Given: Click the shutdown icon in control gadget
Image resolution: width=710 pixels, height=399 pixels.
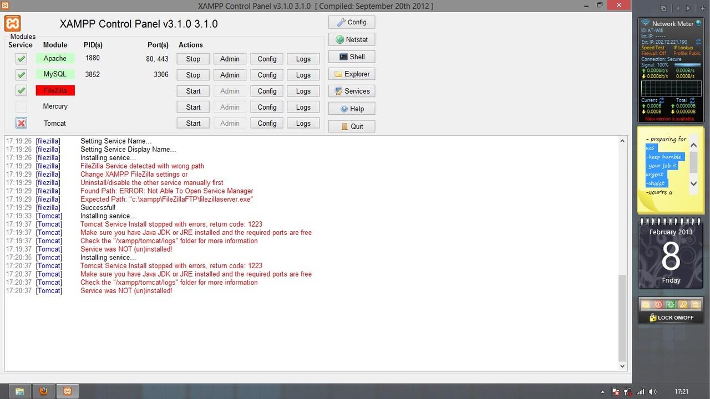Looking at the screenshot, I should [646, 304].
